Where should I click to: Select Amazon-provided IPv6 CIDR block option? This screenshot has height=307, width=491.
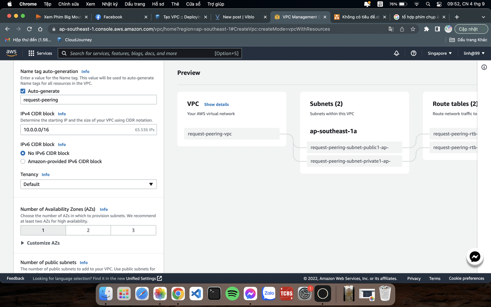click(23, 161)
